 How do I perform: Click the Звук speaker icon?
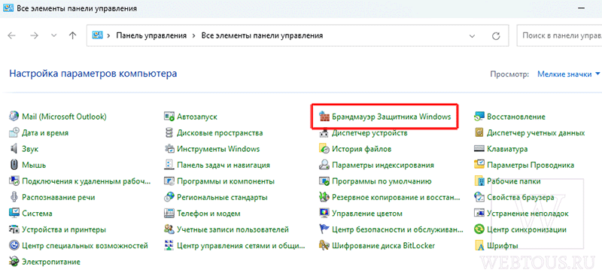tap(14, 149)
